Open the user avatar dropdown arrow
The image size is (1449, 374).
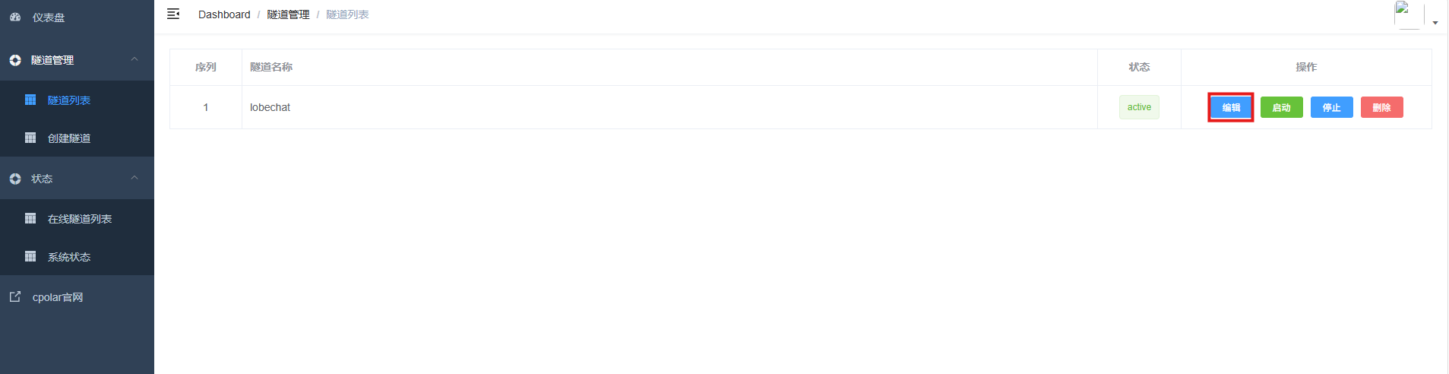click(1435, 23)
